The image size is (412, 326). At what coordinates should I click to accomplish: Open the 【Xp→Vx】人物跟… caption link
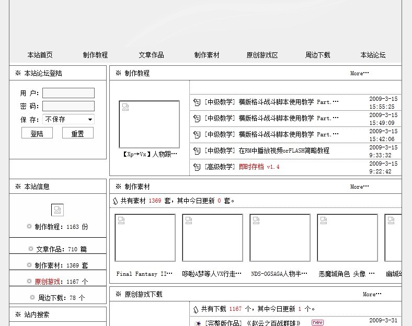coord(149,154)
